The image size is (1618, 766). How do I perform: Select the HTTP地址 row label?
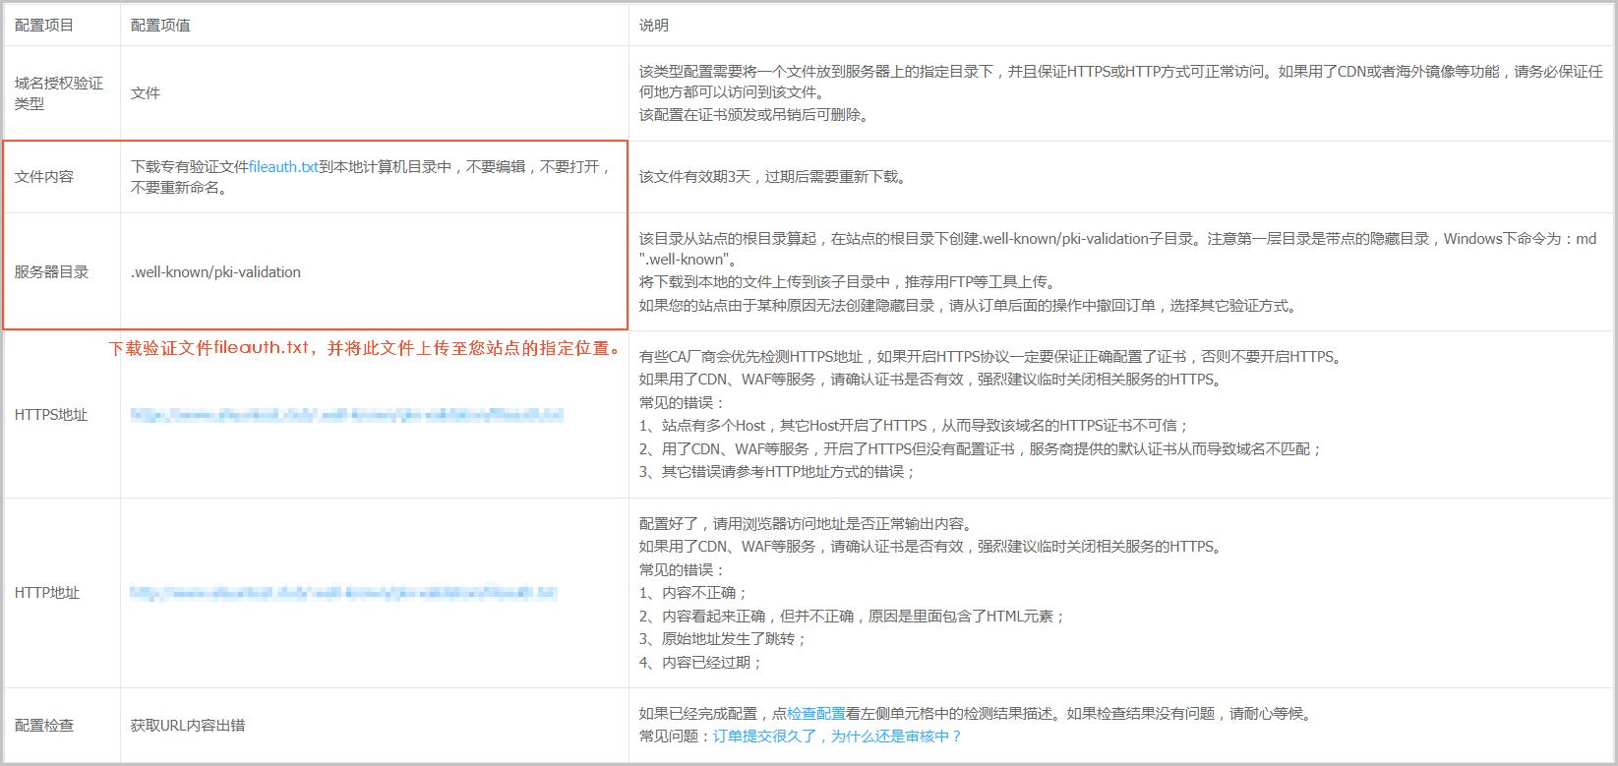[x=47, y=593]
